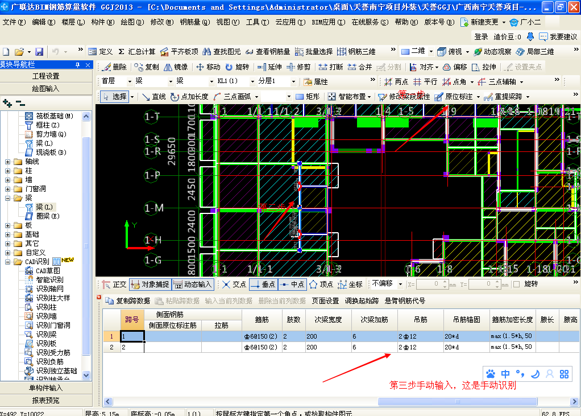Image resolution: width=581 pixels, height=416 pixels.
Task: Open 批量选择 batch select
Action: click(x=314, y=52)
